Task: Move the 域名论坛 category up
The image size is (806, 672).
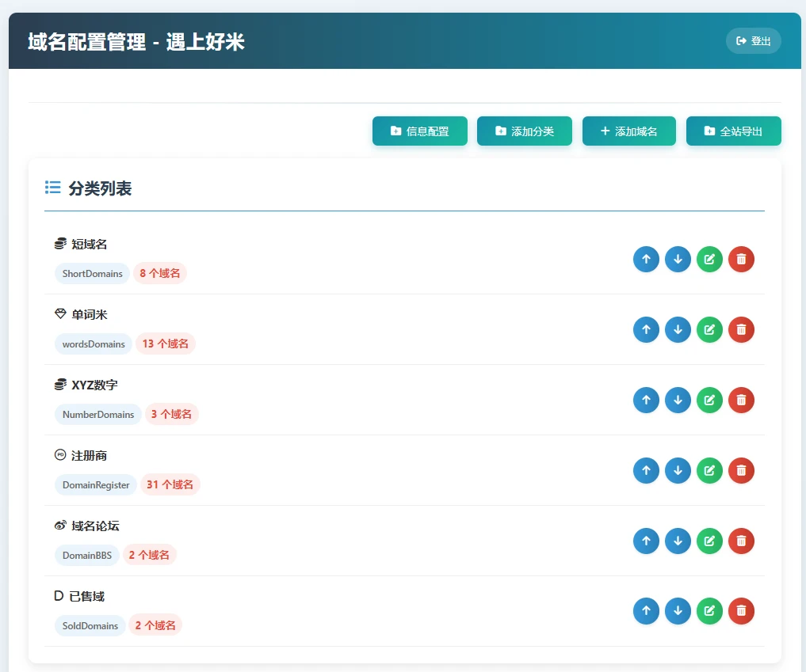Action: tap(646, 541)
